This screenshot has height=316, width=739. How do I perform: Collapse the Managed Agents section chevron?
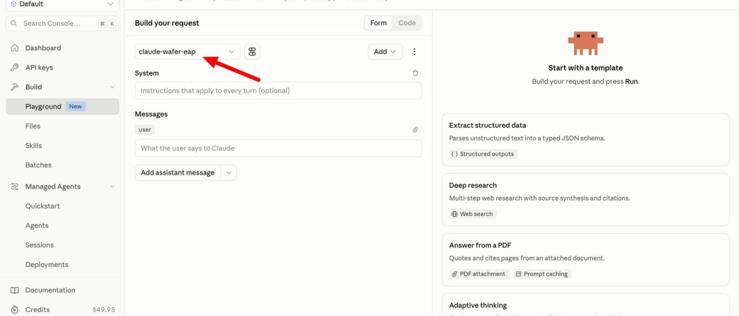click(112, 186)
